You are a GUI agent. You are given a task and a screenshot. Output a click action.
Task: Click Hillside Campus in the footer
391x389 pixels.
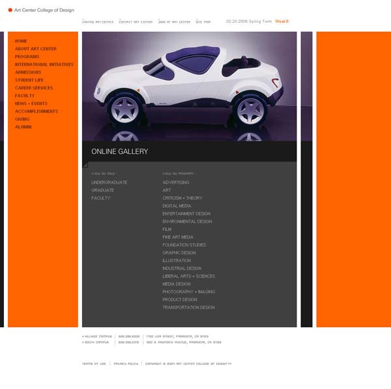pos(97,336)
